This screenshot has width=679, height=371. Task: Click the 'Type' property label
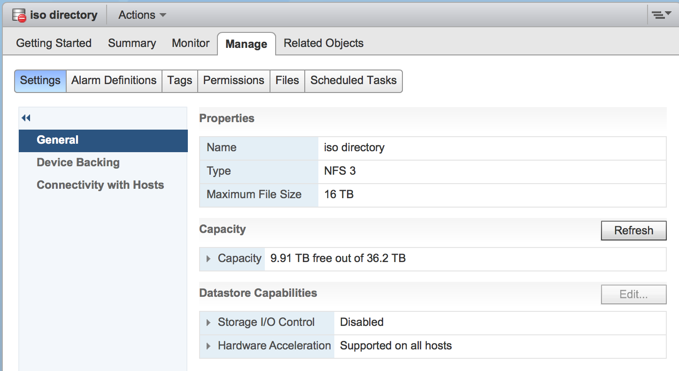pyautogui.click(x=219, y=171)
